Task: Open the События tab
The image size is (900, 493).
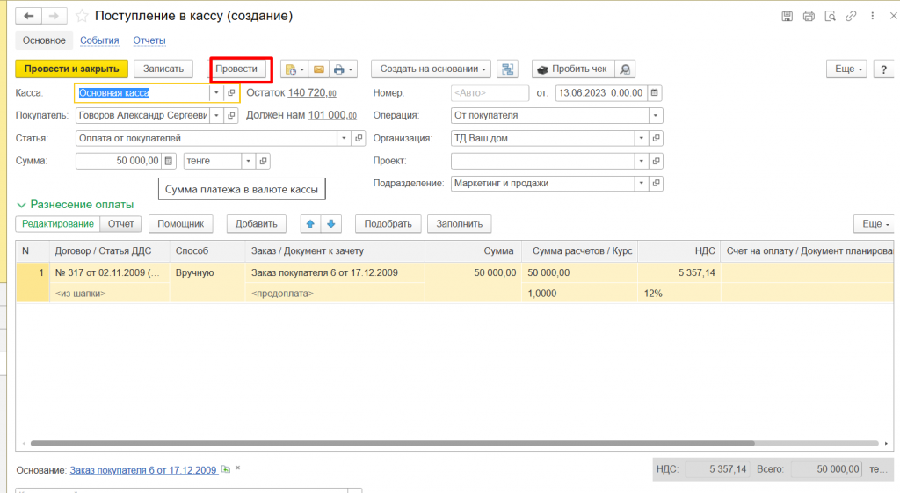Action: click(99, 40)
